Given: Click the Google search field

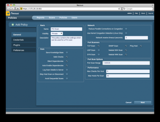Looking at the screenshot, I should point(138,9).
